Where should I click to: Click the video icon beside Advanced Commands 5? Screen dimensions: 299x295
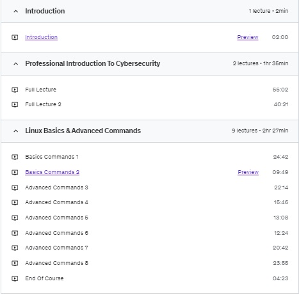15,218
